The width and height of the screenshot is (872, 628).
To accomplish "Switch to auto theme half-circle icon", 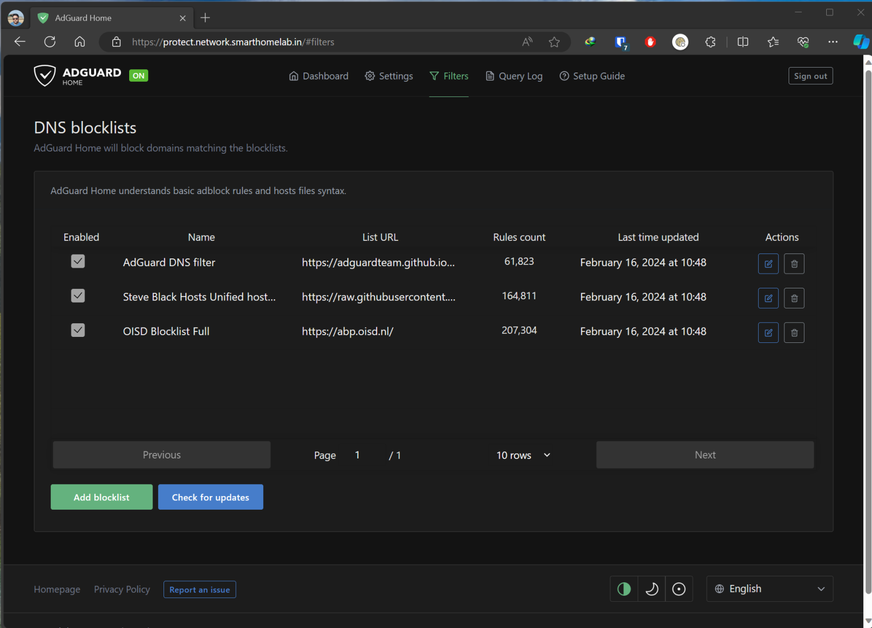I will click(x=624, y=589).
